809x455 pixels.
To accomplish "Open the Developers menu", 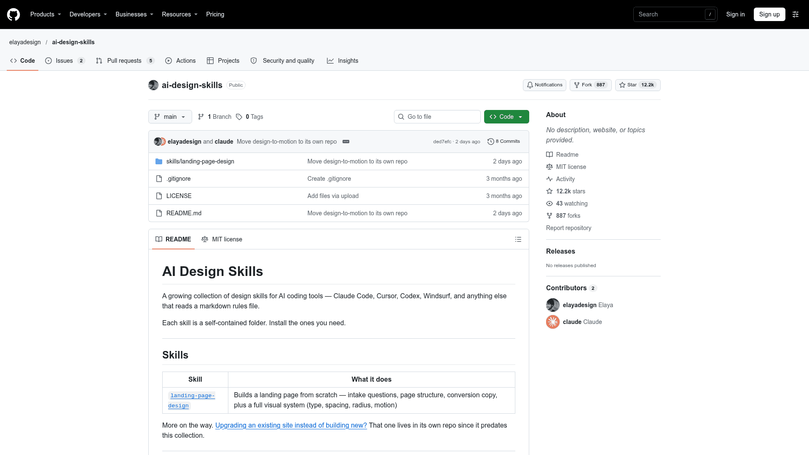I will coord(88,14).
